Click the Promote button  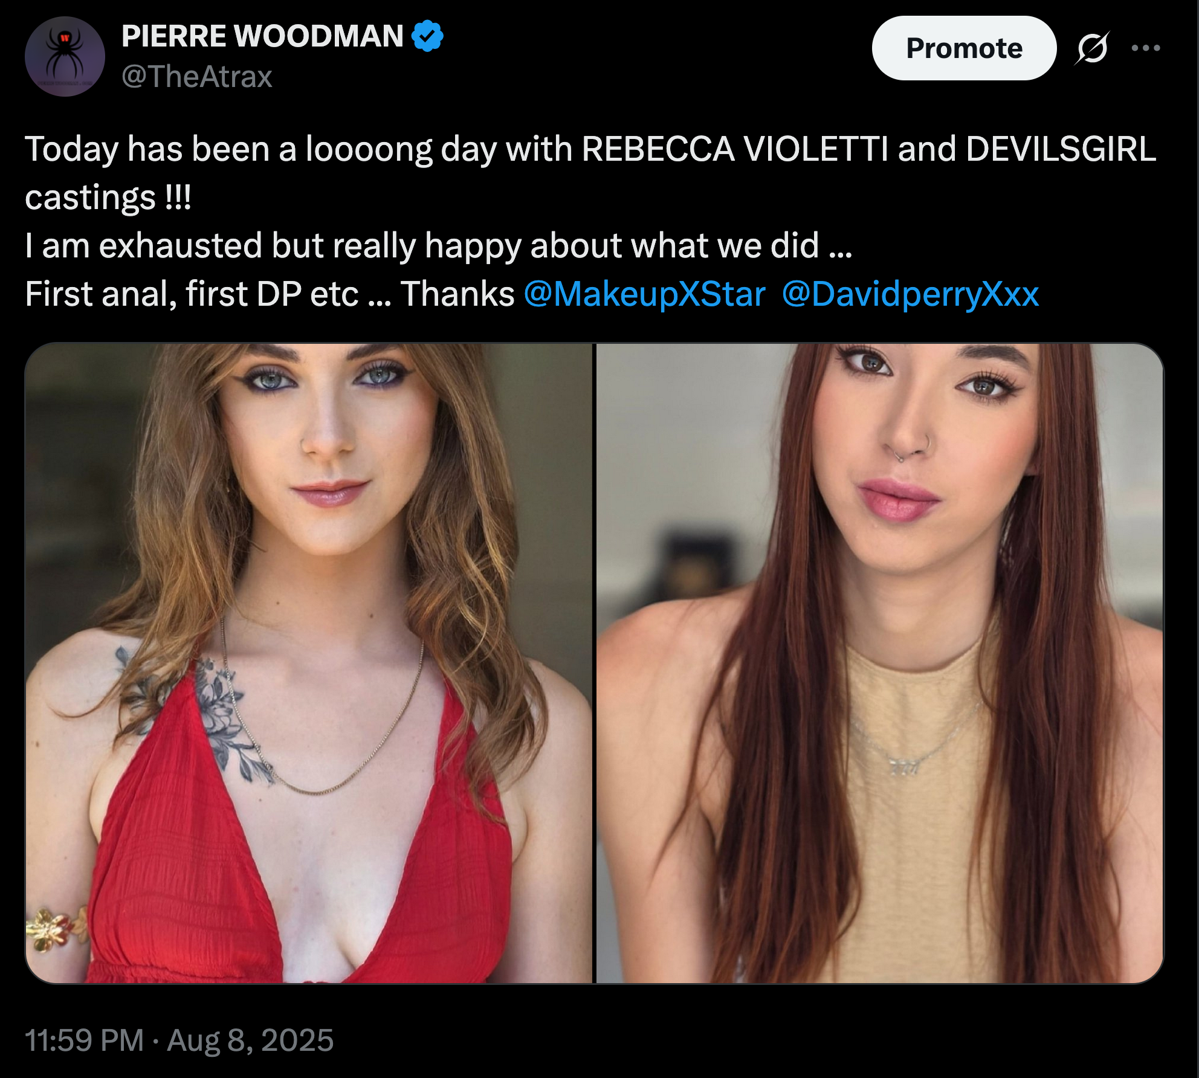click(x=963, y=48)
